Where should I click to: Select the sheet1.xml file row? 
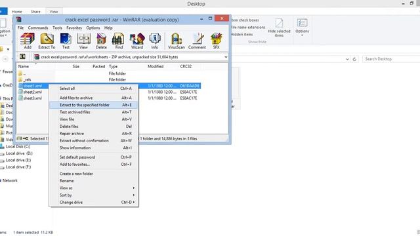pyautogui.click(x=110, y=86)
